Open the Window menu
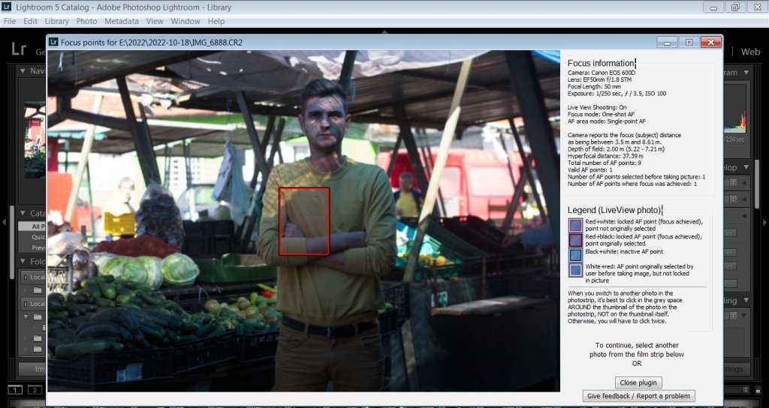The height and width of the screenshot is (408, 769). tap(185, 21)
